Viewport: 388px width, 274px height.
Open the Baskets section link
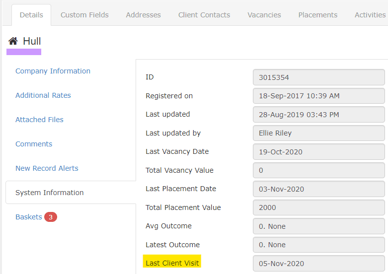pos(28,217)
